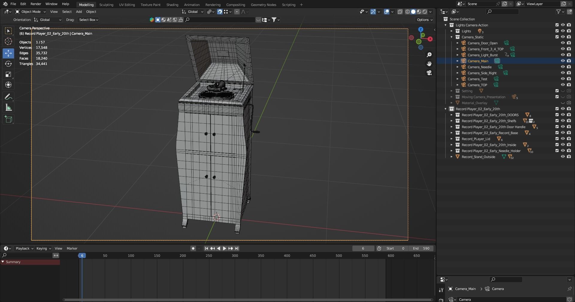The height and width of the screenshot is (302, 575).
Task: Select the Measure tool
Action: click(x=8, y=108)
